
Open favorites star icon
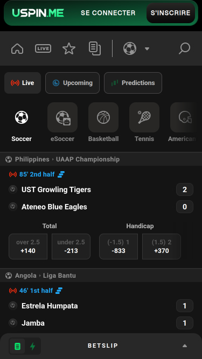click(x=69, y=48)
